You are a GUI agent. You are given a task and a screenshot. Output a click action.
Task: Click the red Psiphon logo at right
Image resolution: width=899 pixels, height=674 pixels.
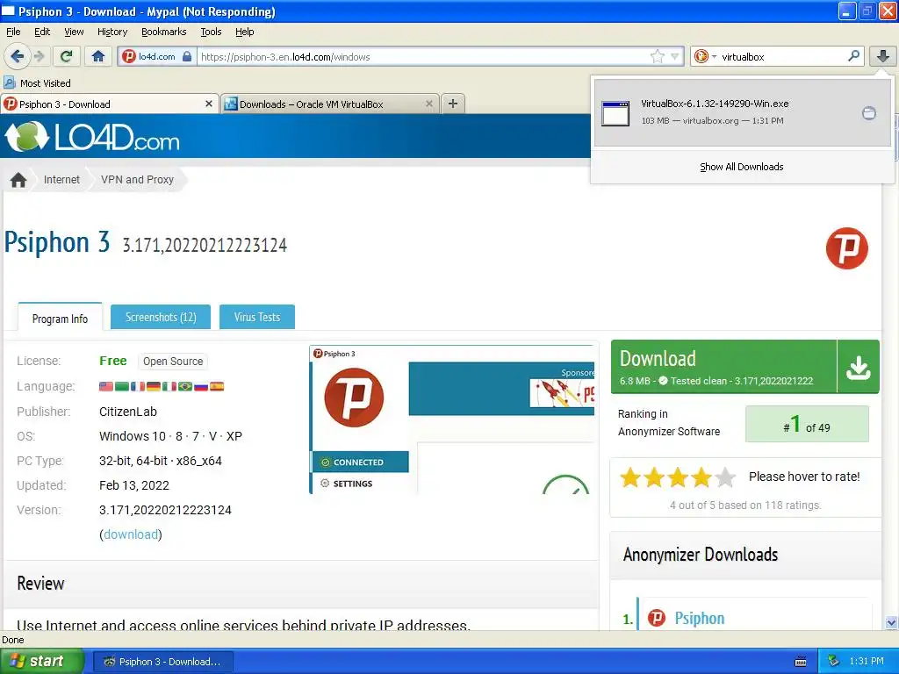[847, 248]
